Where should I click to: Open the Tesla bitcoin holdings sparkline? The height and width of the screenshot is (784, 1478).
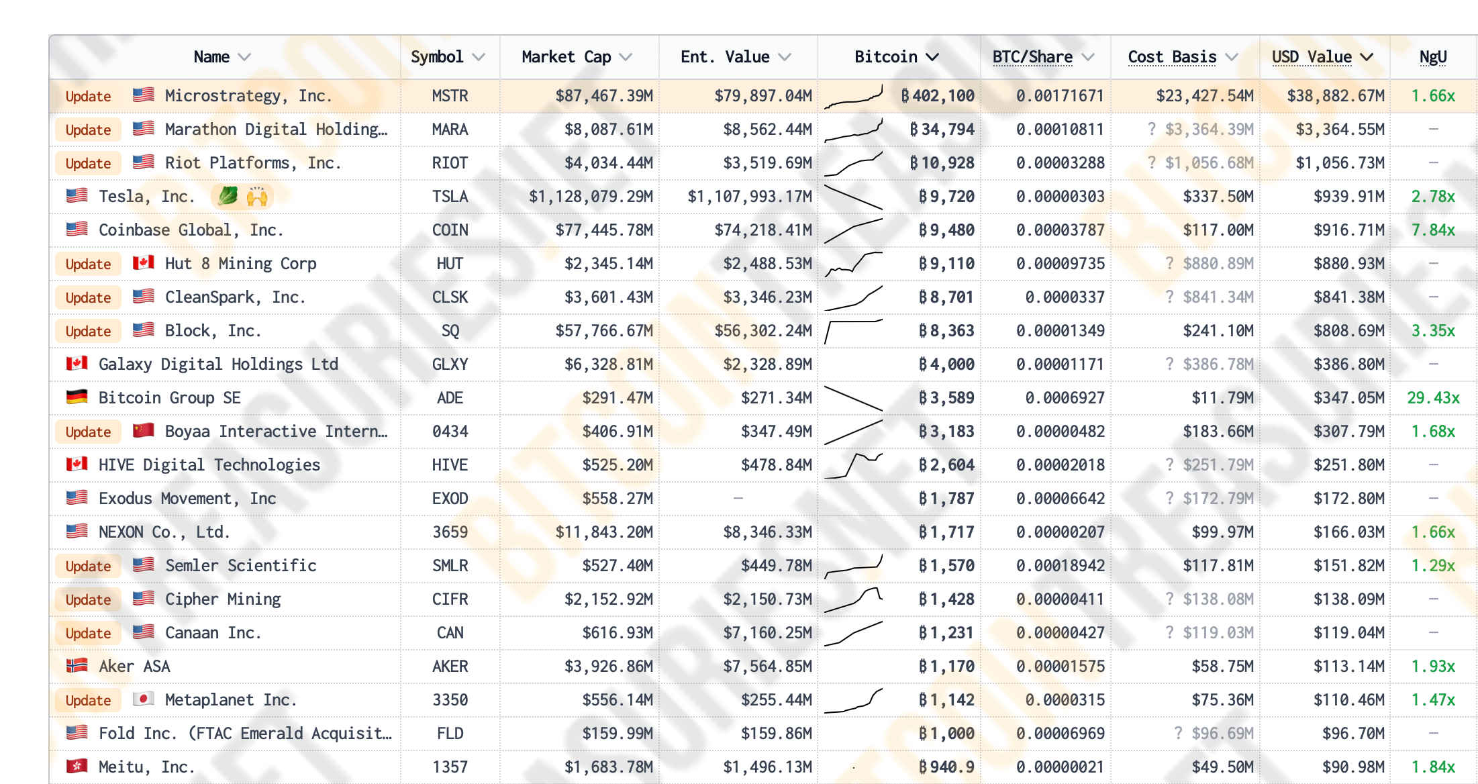853,197
